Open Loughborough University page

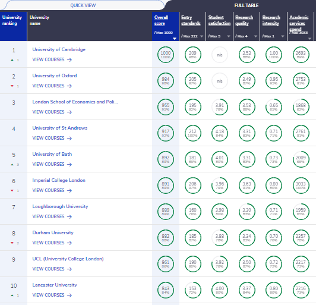point(60,206)
